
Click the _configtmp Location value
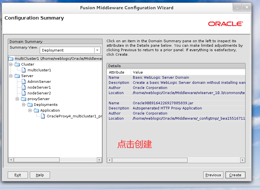(x=189, y=118)
